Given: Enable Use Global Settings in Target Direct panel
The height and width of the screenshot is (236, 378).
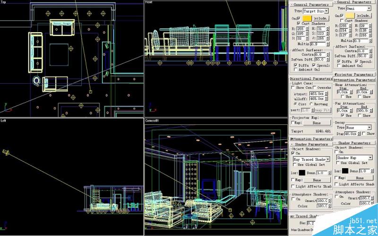Looking at the screenshot, I should tap(294, 165).
